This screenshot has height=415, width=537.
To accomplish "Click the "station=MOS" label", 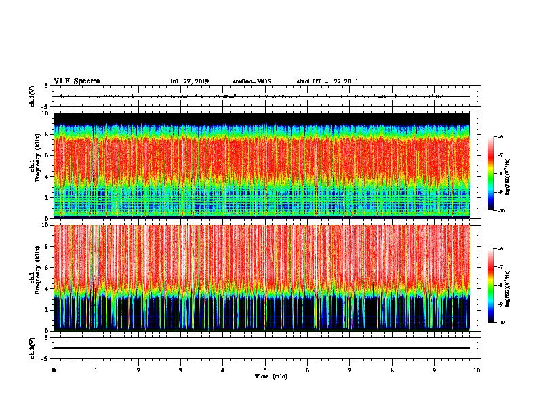I will pyautogui.click(x=252, y=81).
